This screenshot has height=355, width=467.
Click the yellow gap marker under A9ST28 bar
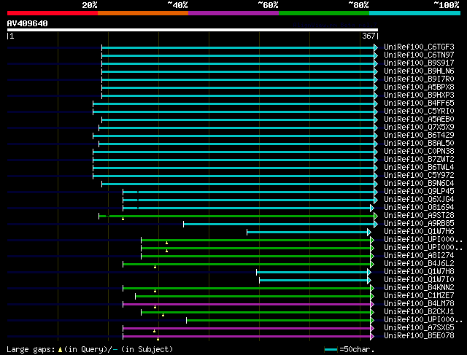[123, 219]
